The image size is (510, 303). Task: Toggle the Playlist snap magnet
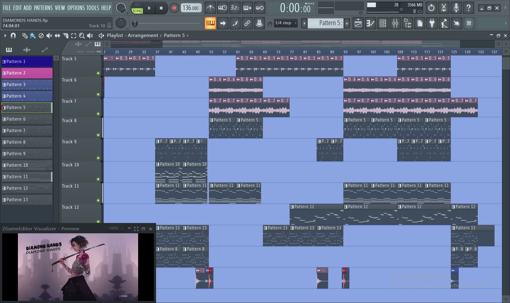(x=13, y=36)
